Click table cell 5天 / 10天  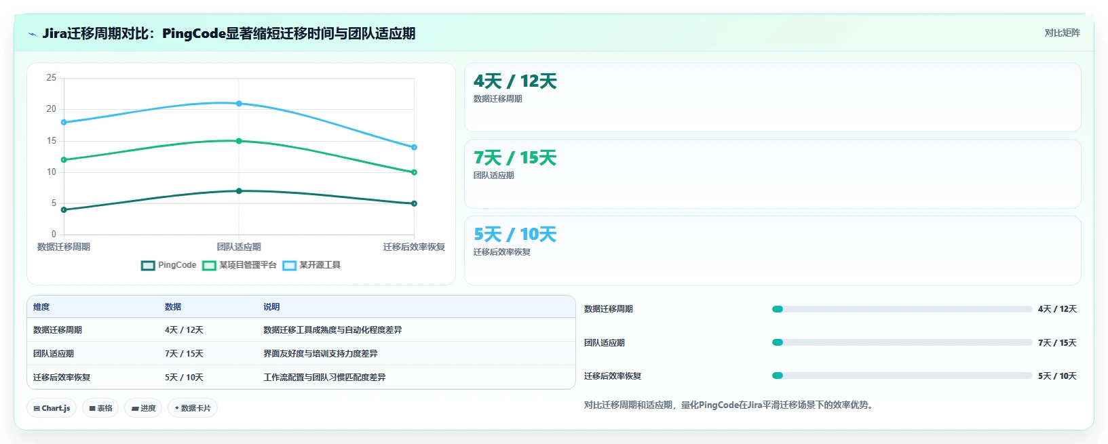[x=184, y=378]
